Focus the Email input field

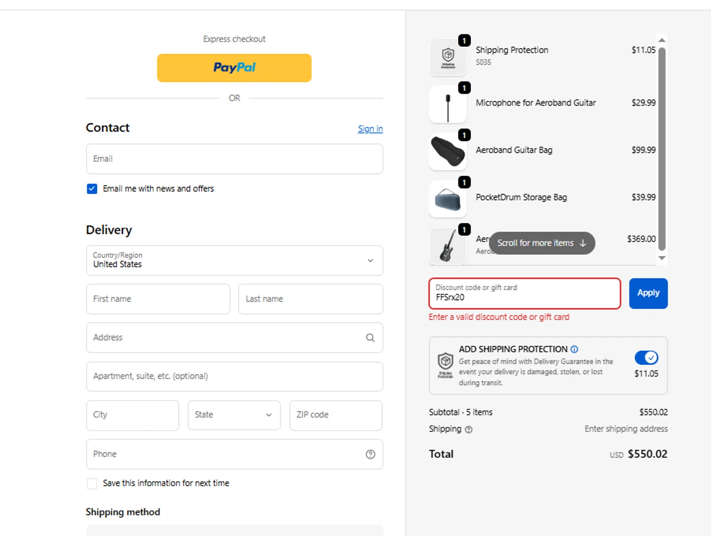(x=234, y=159)
